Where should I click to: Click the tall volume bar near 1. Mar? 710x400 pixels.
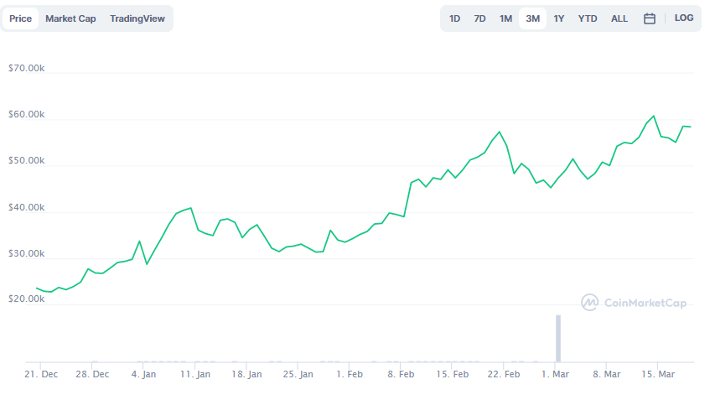click(558, 339)
